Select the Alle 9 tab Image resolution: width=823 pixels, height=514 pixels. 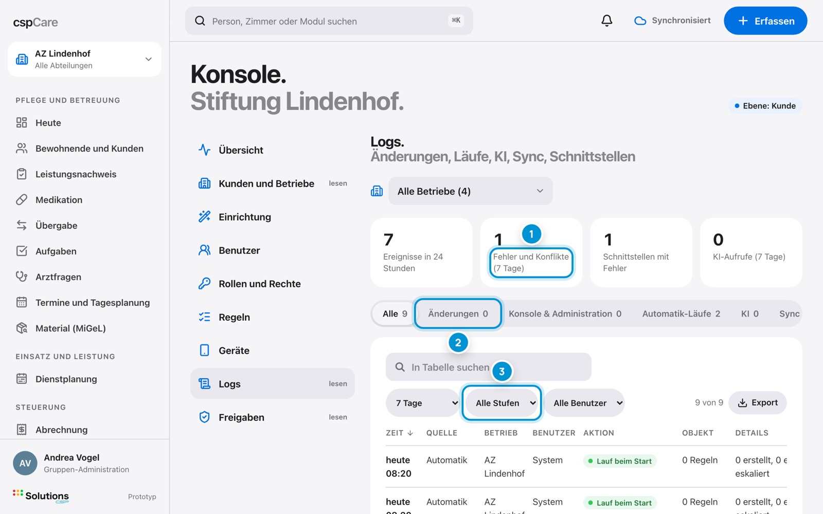(x=395, y=314)
